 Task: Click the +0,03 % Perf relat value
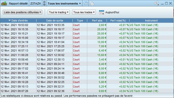tap(124, 46)
